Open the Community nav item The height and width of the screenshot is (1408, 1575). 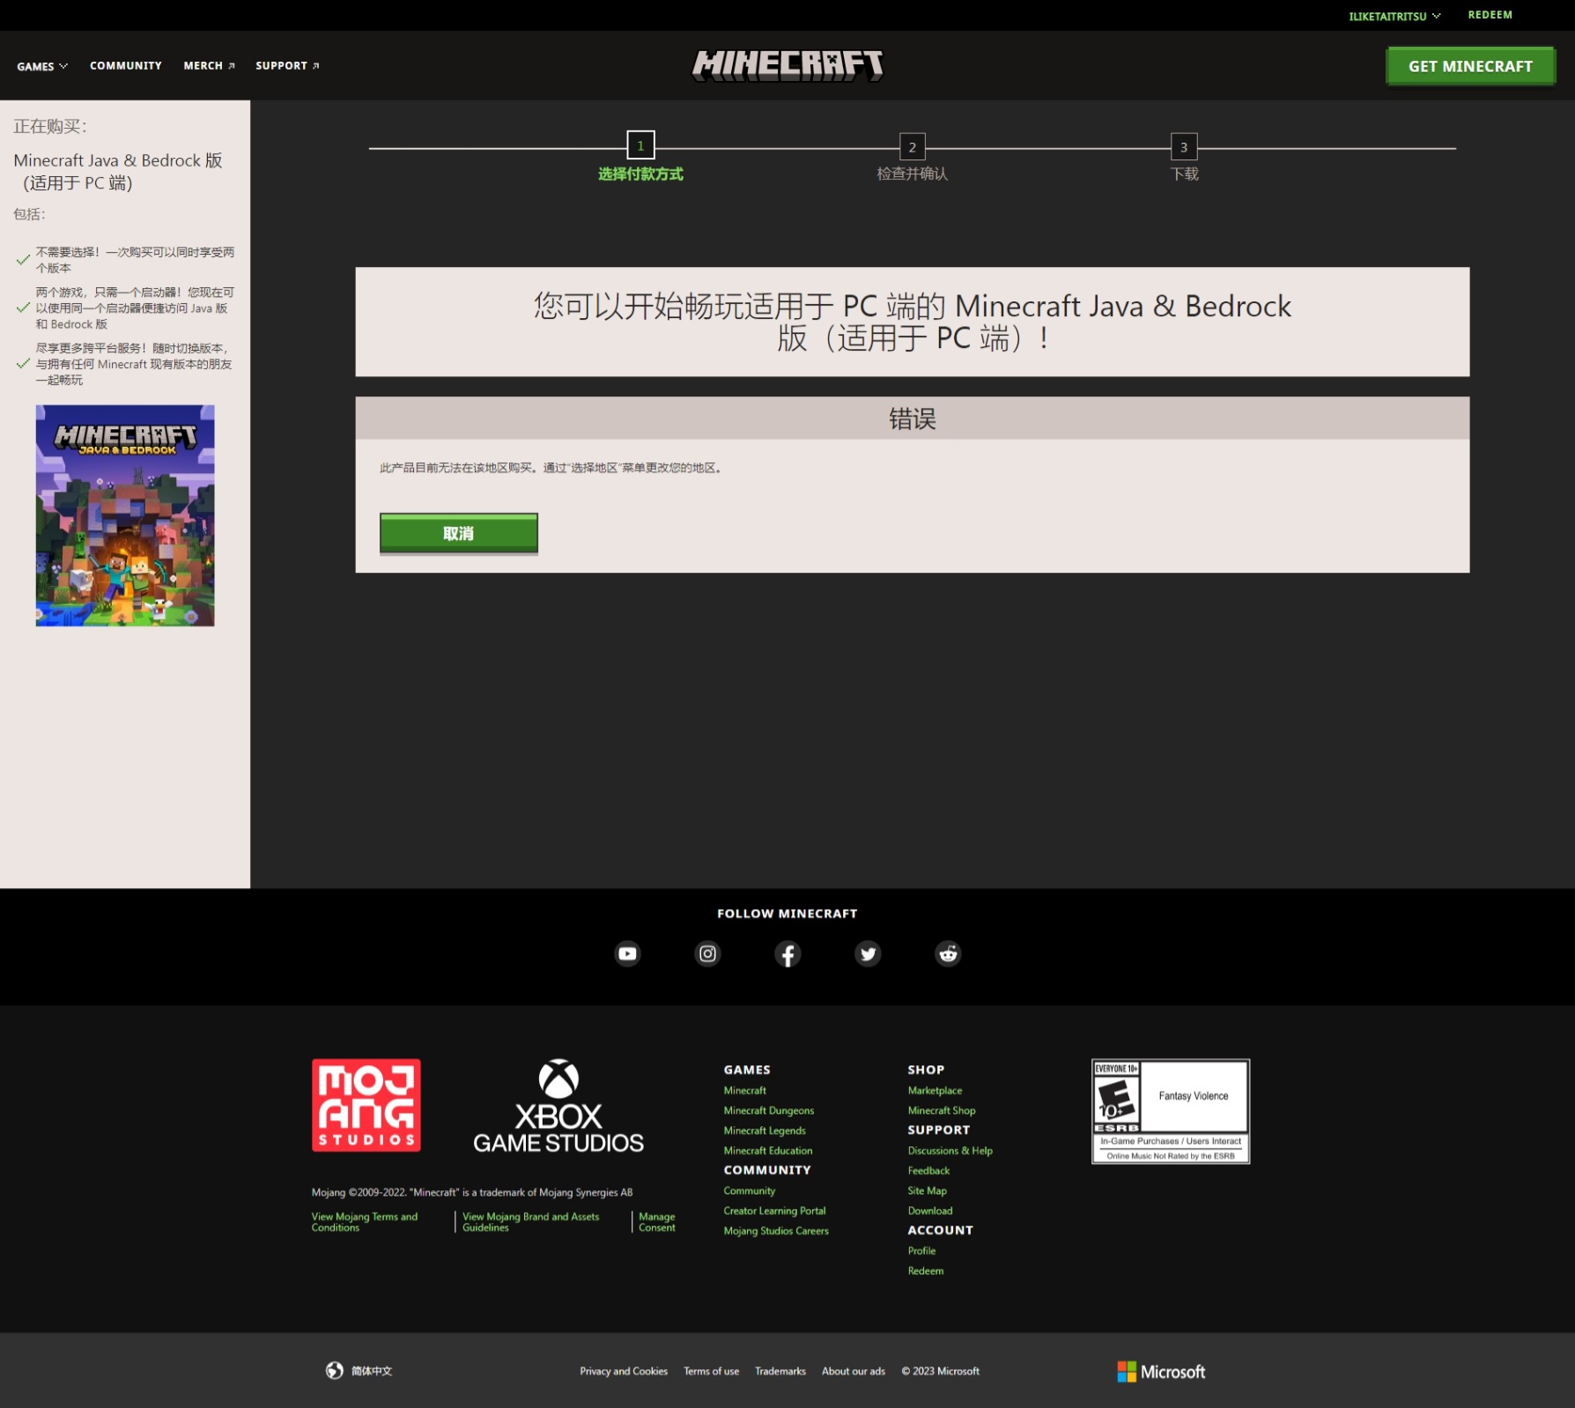click(126, 65)
